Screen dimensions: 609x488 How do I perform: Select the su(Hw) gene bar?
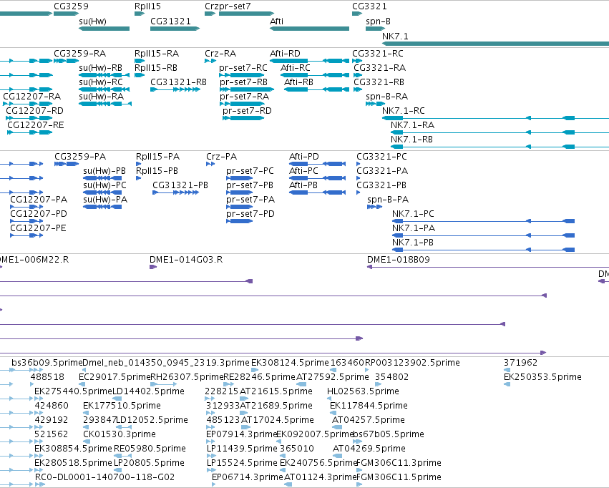(104, 29)
